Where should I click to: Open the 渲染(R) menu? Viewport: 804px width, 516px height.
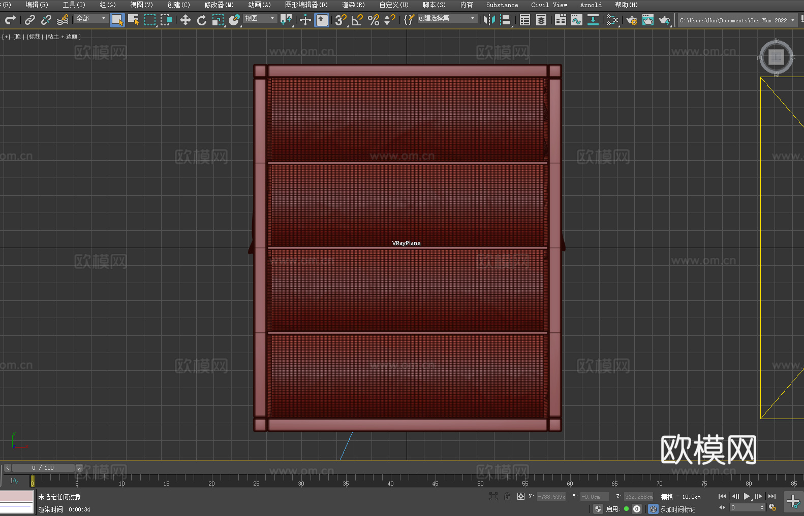[x=353, y=5]
